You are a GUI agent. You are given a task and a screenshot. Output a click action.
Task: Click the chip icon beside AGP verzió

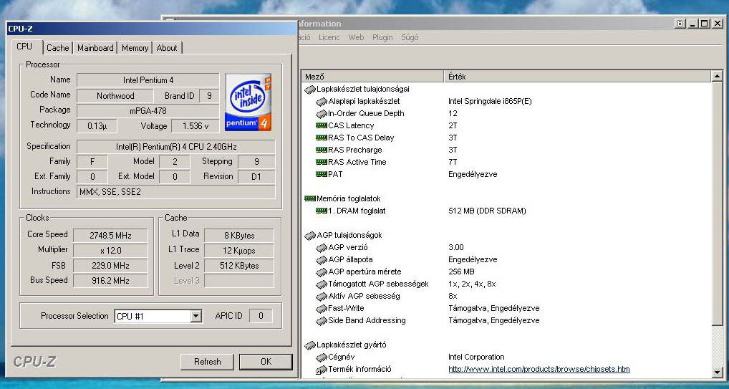coord(322,248)
